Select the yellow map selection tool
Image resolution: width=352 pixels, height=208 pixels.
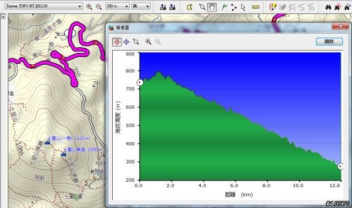[x=189, y=7]
